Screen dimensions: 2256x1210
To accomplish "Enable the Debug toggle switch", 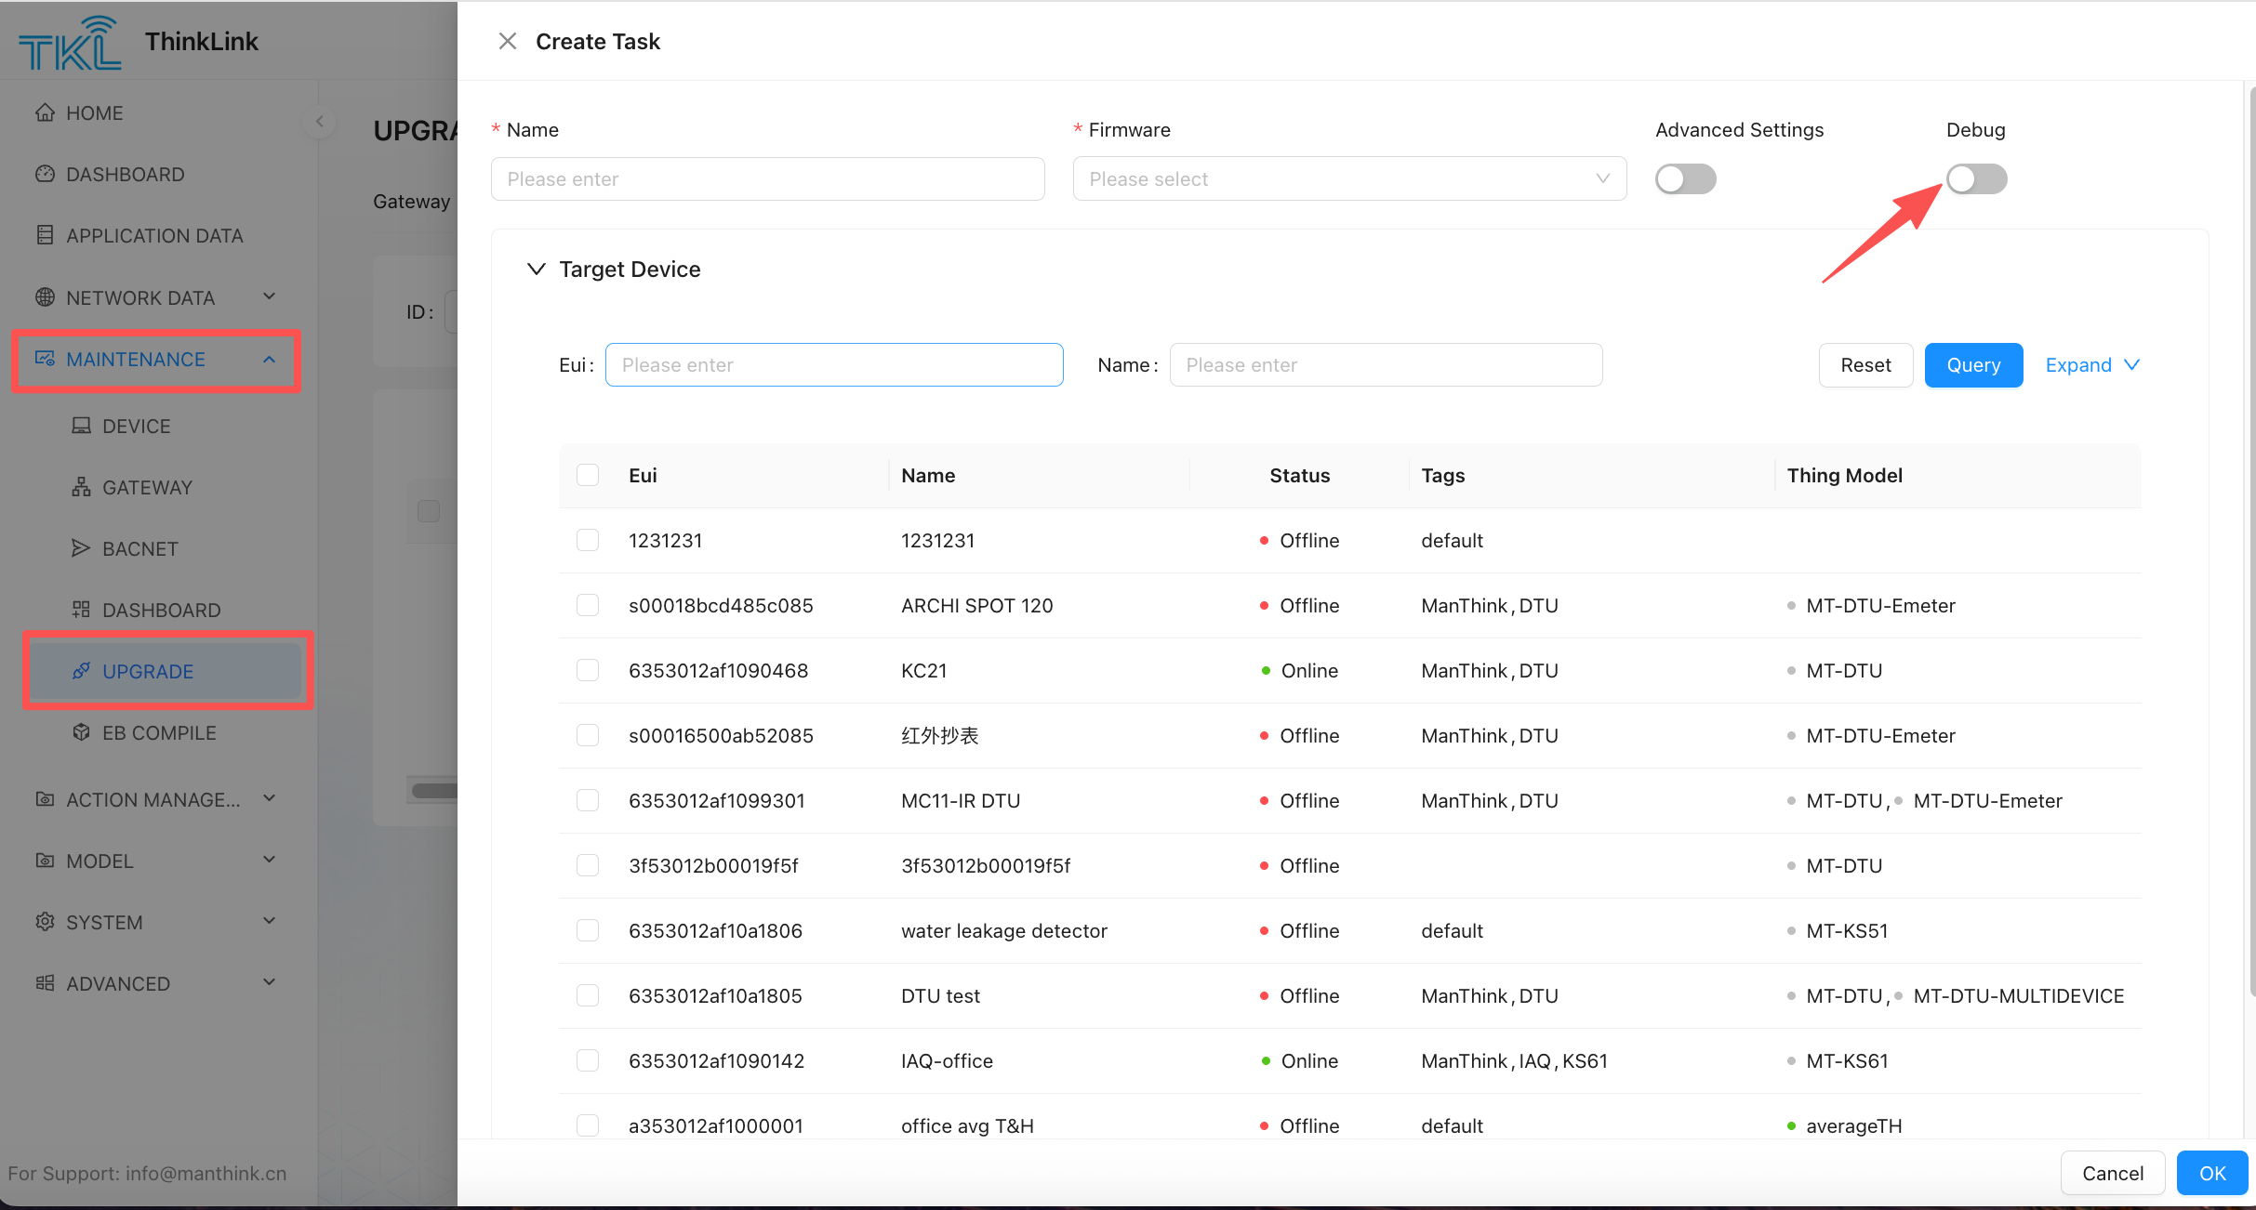I will click(1976, 178).
